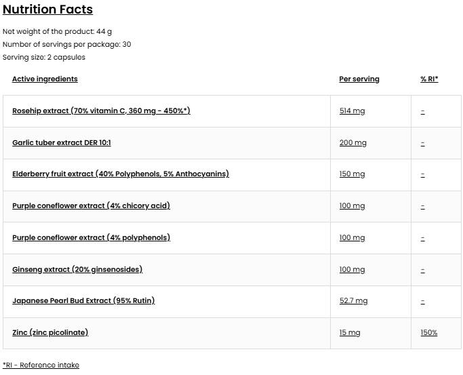Click the 514 mg rosehip value

(352, 111)
